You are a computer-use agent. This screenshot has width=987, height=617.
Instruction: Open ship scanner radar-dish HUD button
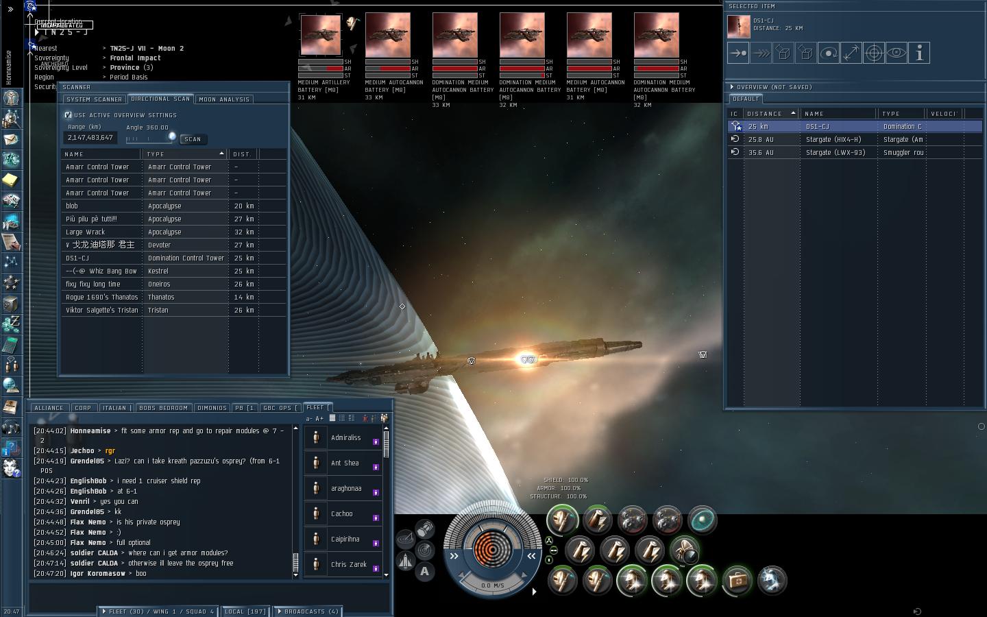425,550
